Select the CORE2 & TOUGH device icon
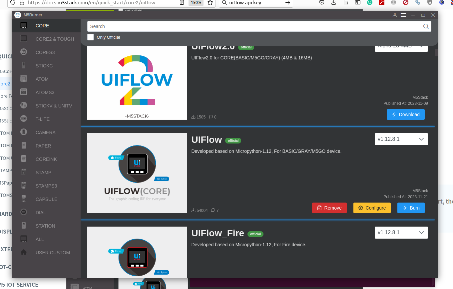Image resolution: width=453 pixels, height=289 pixels. [24, 39]
